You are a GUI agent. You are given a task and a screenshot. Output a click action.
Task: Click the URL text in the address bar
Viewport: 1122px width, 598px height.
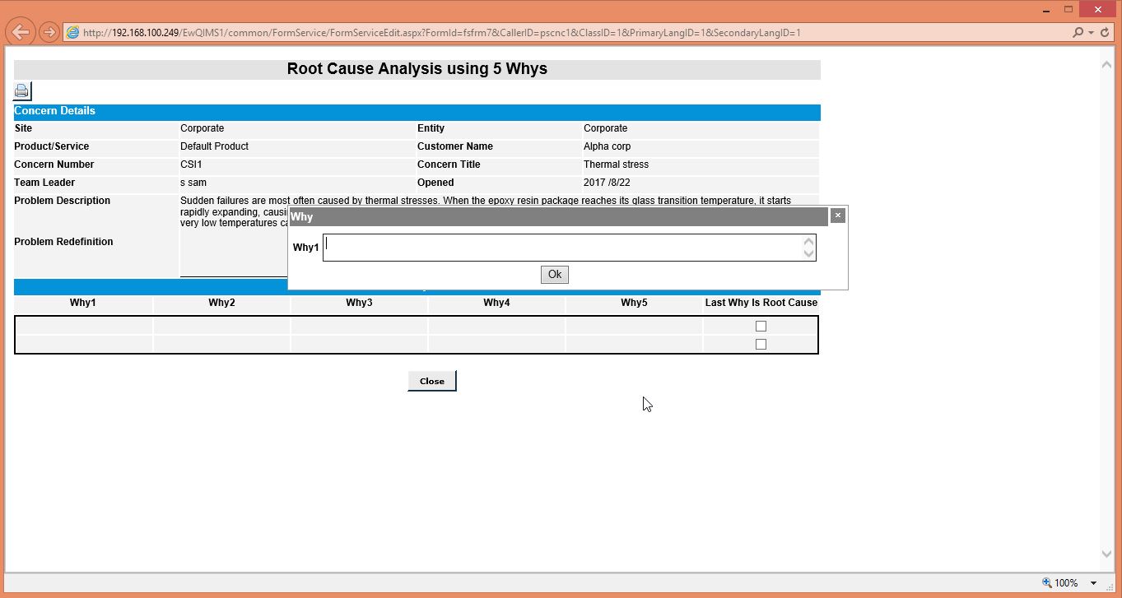441,33
